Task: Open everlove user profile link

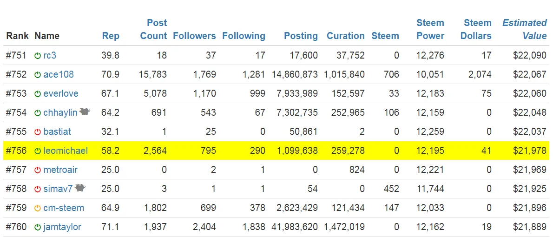Action: point(61,94)
